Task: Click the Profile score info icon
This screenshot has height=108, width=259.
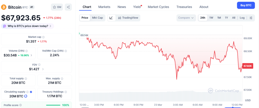Action: pyautogui.click(x=20, y=105)
